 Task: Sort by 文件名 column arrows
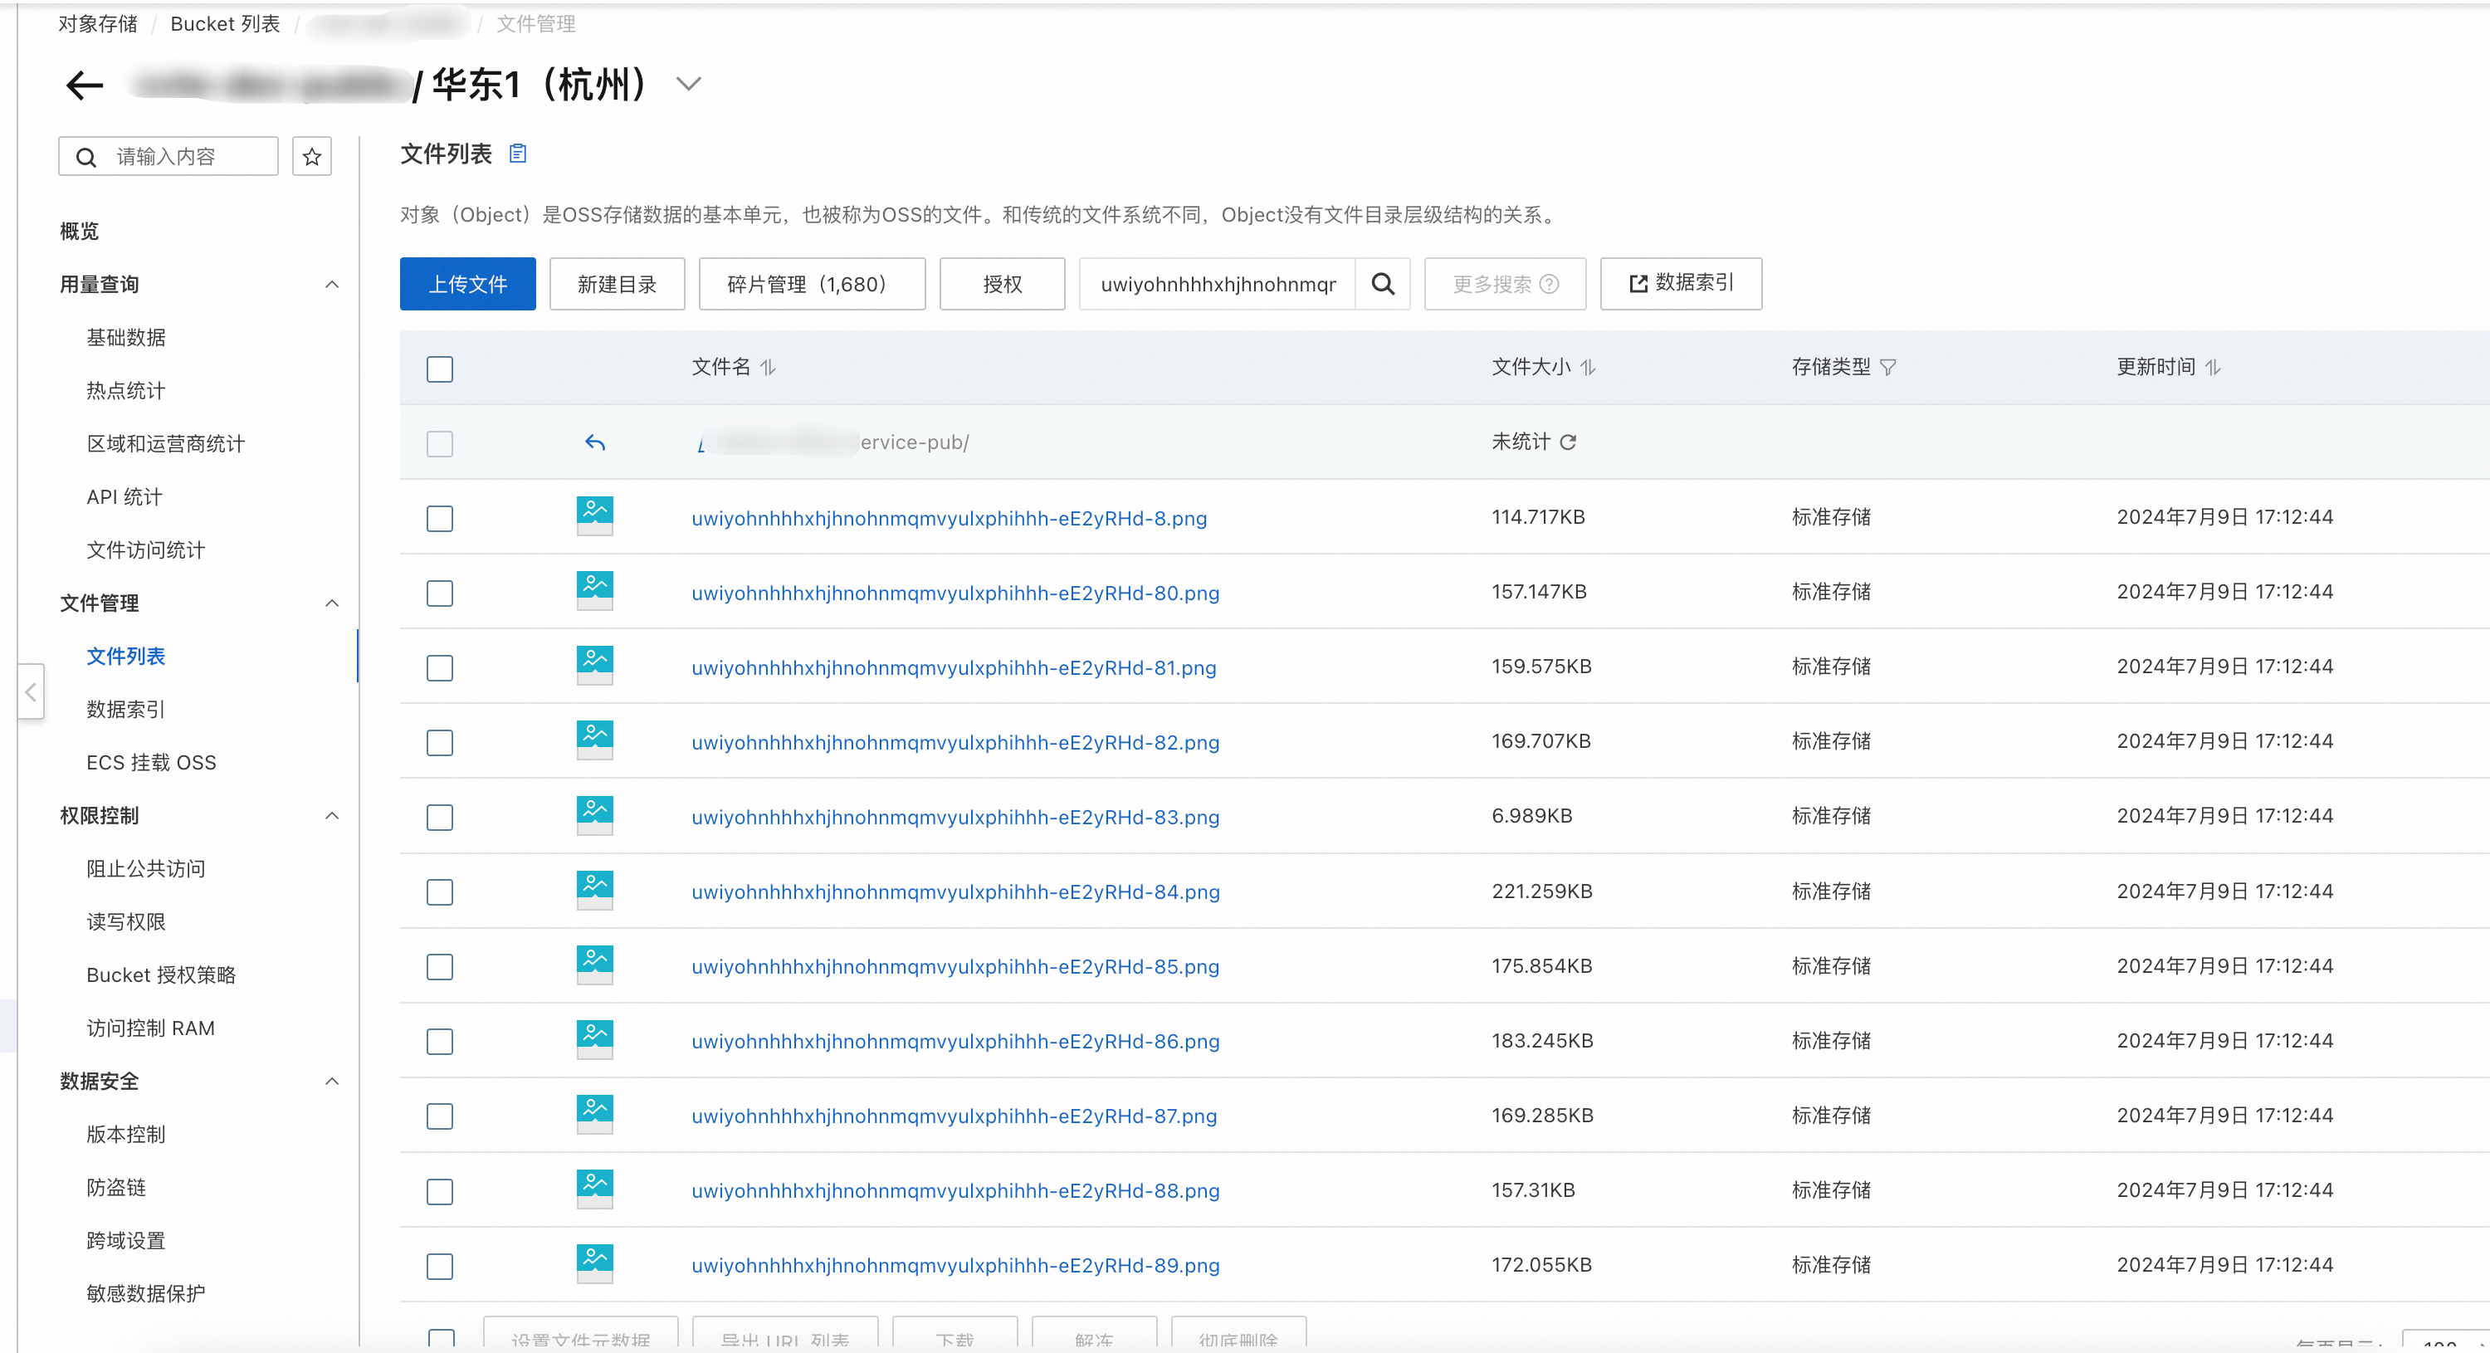point(768,367)
